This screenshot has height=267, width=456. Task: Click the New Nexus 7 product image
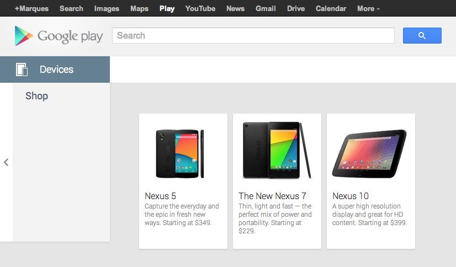(277, 150)
